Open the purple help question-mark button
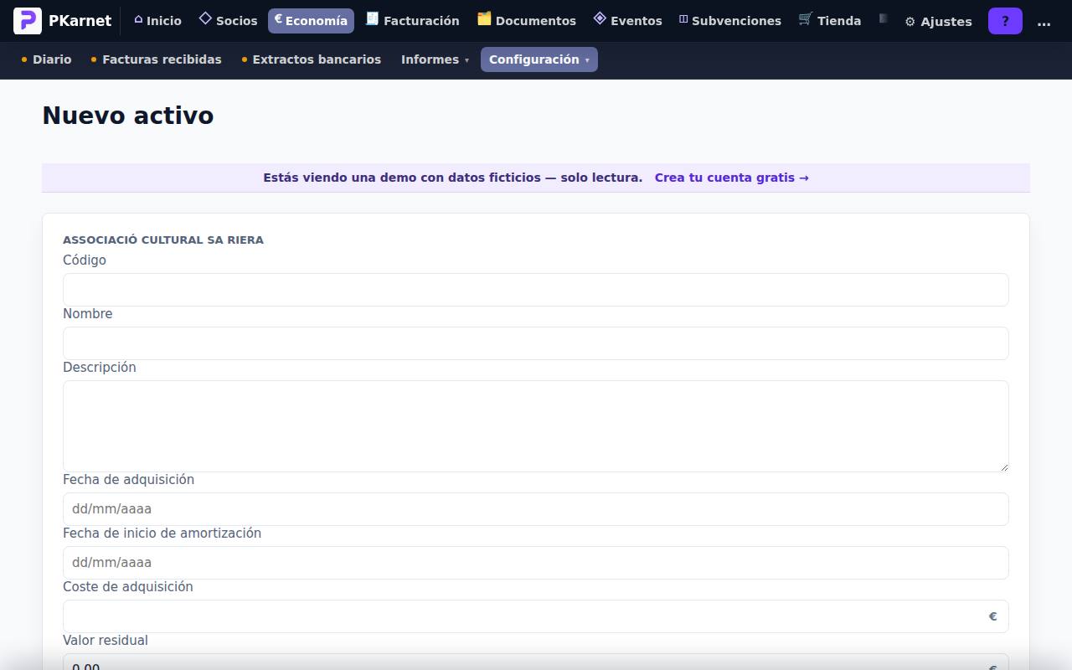Screen dimensions: 1072x670 1005,21
